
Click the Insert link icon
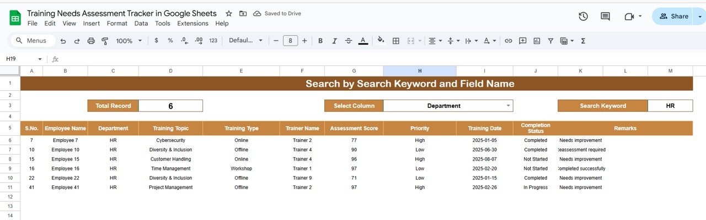click(509, 41)
